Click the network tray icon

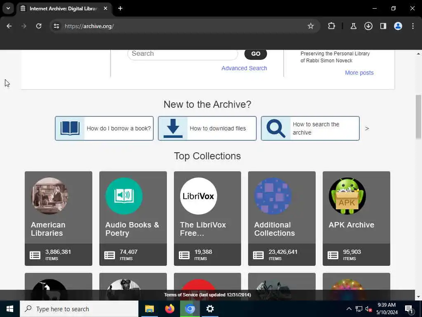[x=359, y=309]
